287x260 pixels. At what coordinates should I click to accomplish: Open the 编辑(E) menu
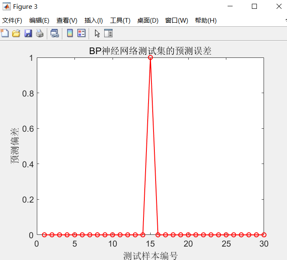tap(39, 21)
